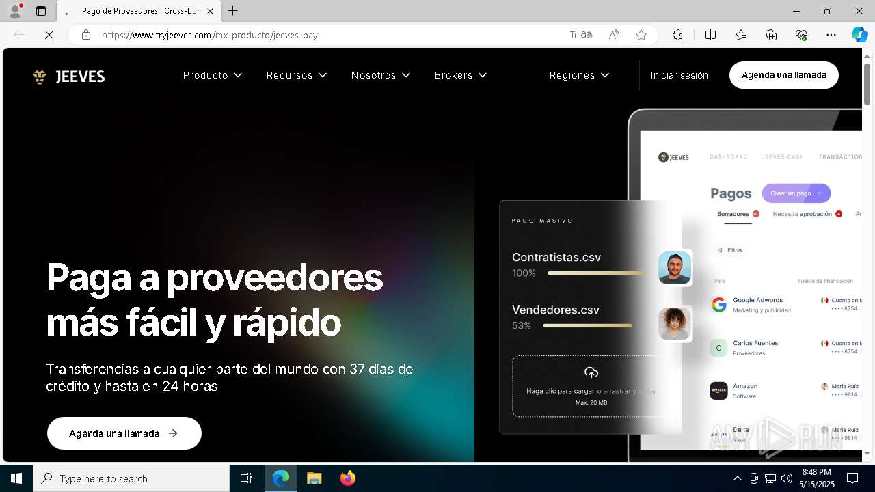Open the Dashboard tab in mockup

[728, 156]
